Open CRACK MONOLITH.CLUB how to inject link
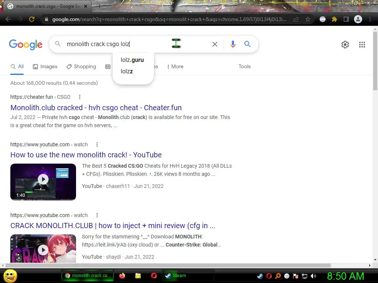 (x=113, y=226)
